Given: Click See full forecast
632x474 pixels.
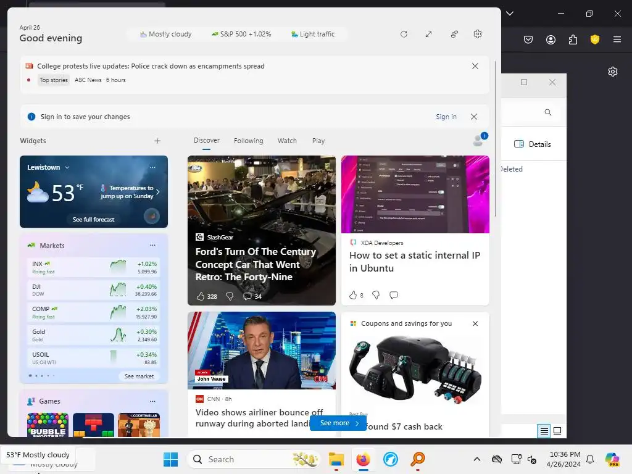Looking at the screenshot, I should point(94,219).
